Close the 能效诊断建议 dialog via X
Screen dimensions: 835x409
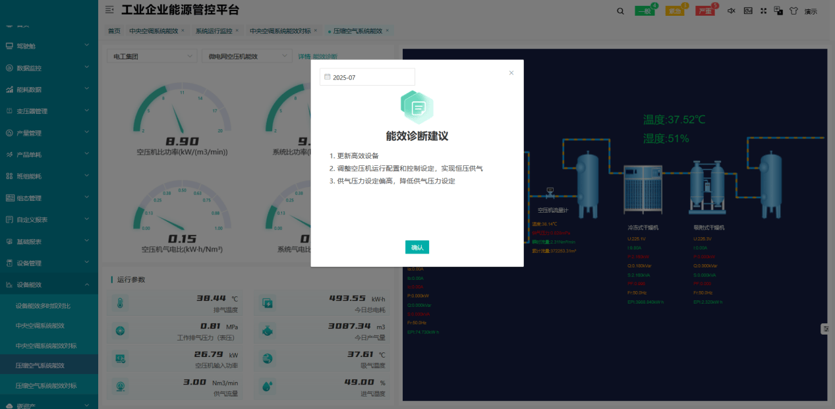coord(511,73)
